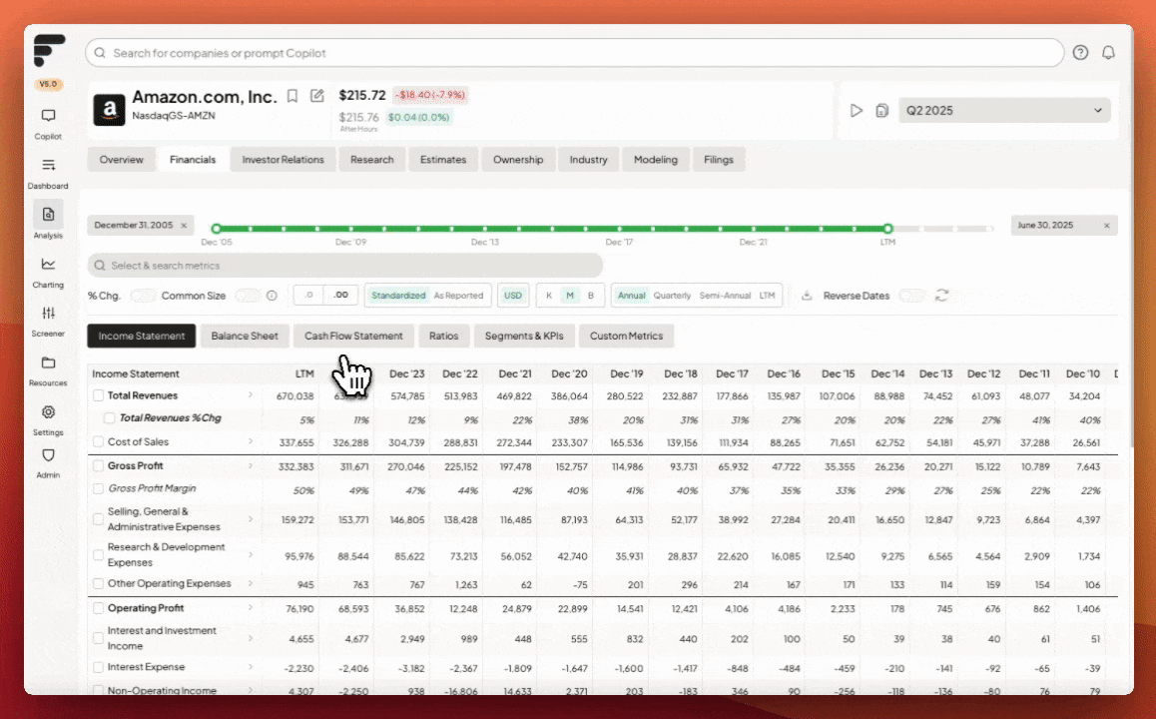Clear the June 30, 2025 end date
This screenshot has height=719, width=1156.
pos(1107,226)
